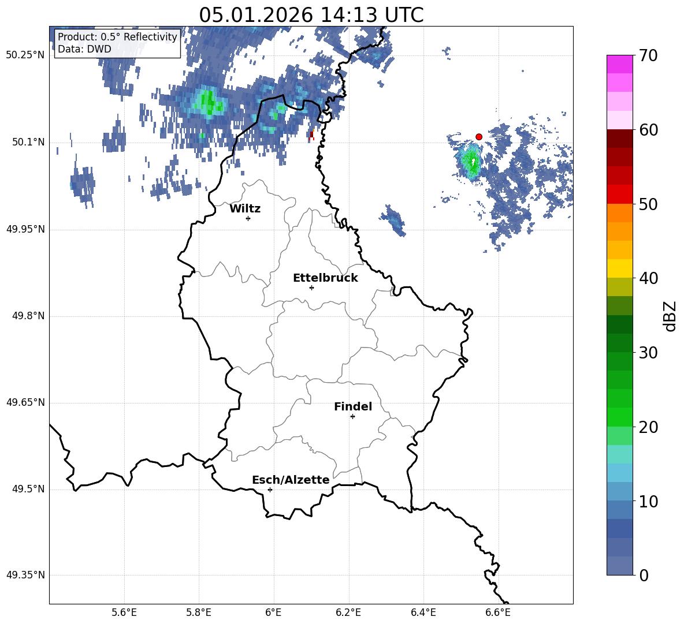
Task: Click the red radar site marker dot
Action: tap(479, 137)
